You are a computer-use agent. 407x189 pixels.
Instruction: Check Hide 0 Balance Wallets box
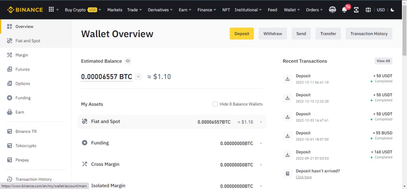[215, 104]
